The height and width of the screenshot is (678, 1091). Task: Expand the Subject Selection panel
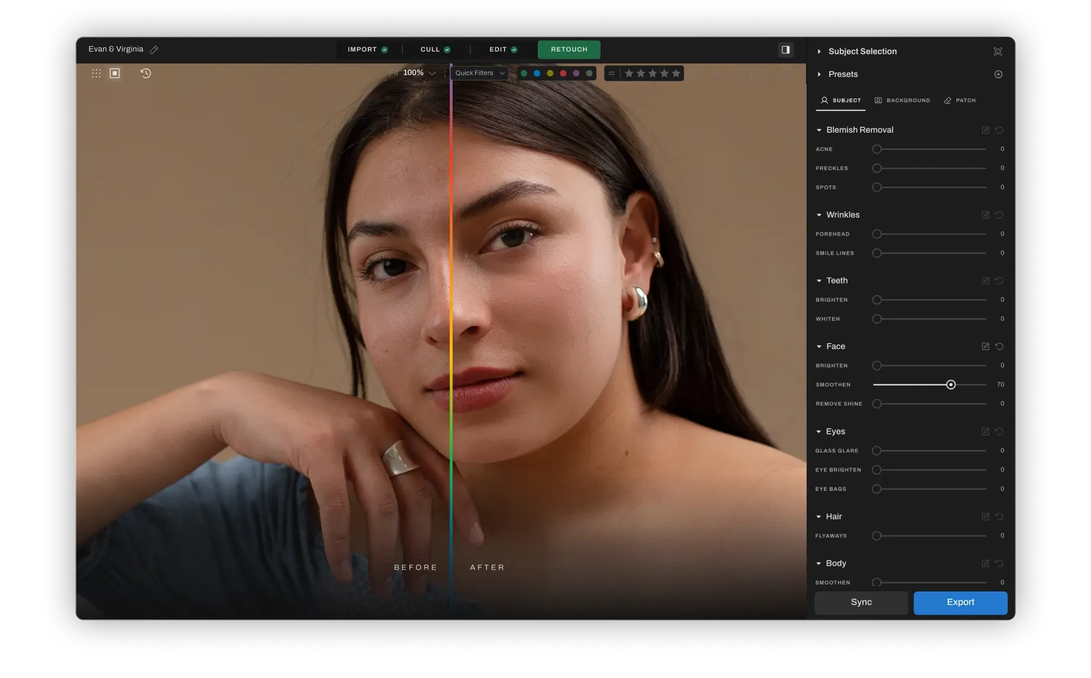[820, 52]
